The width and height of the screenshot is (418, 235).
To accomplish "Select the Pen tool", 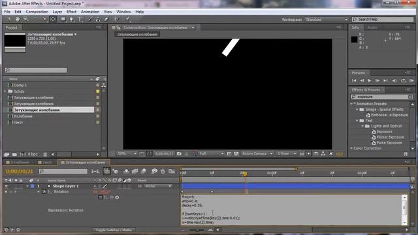I will [71, 19].
